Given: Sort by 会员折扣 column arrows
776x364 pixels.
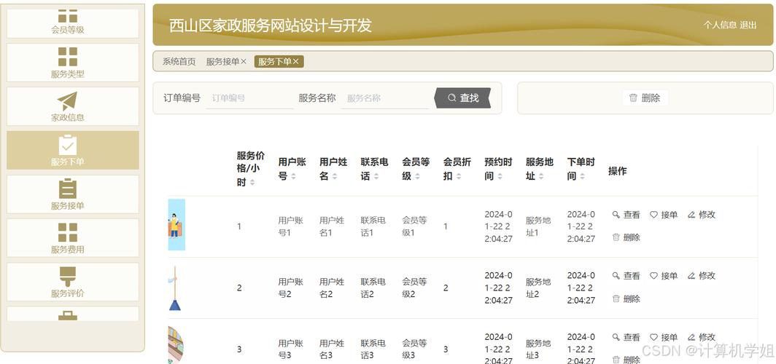Looking at the screenshot, I should click(458, 176).
